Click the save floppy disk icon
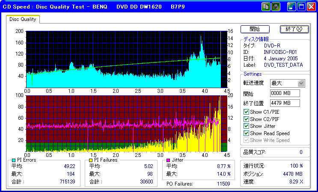Viewport: 318px width, 192px height. [x=276, y=7]
